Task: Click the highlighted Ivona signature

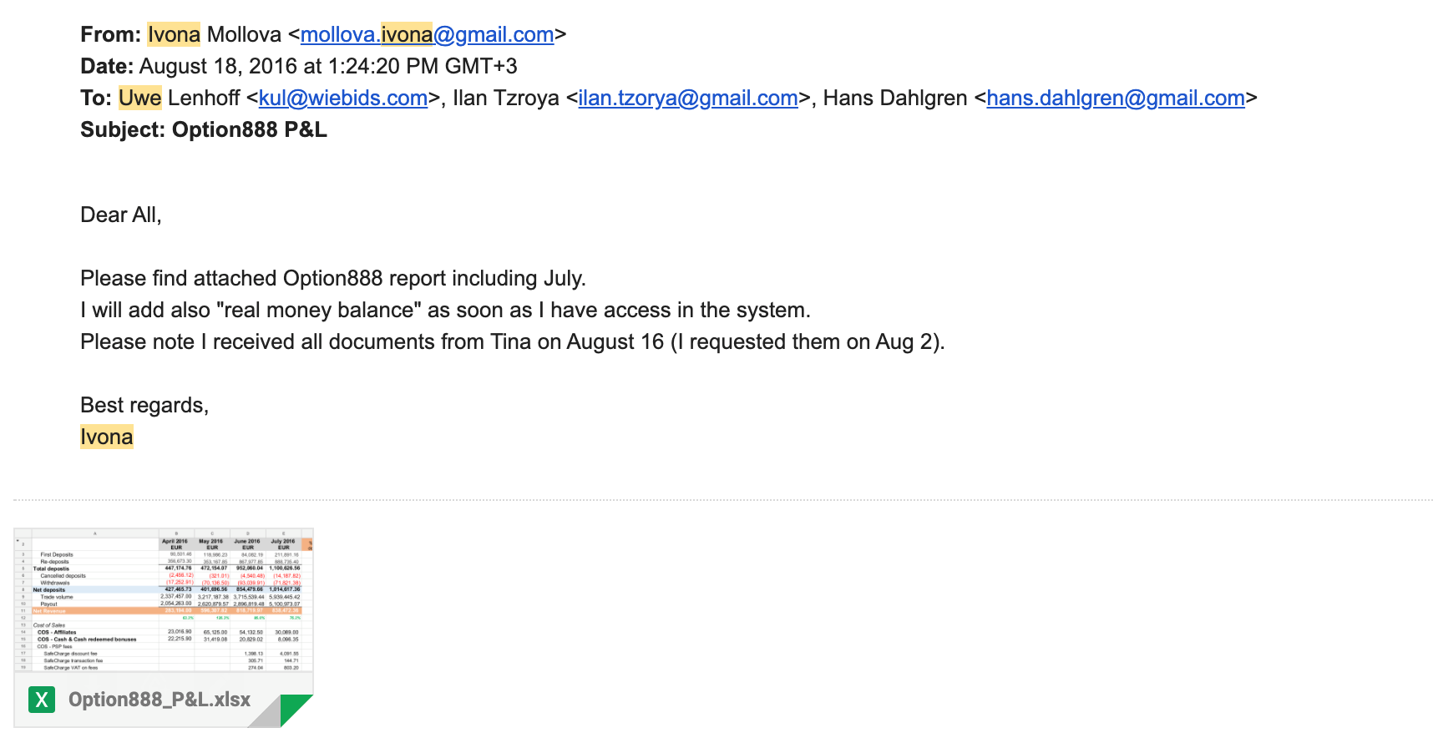Action: click(107, 437)
